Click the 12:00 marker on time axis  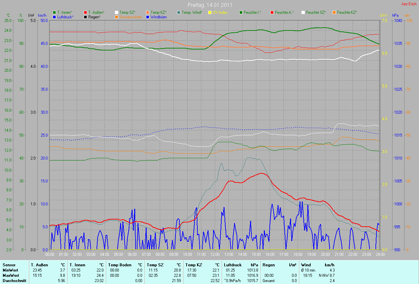(x=215, y=254)
